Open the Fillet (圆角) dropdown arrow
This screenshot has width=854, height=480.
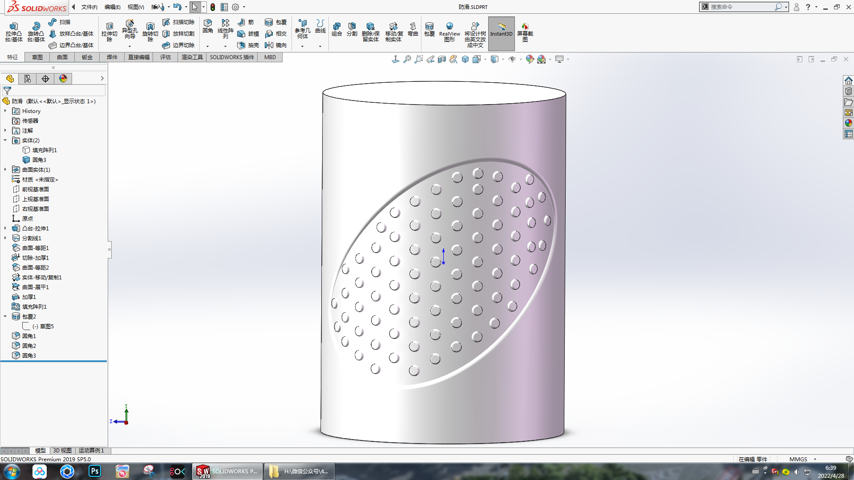(x=207, y=46)
